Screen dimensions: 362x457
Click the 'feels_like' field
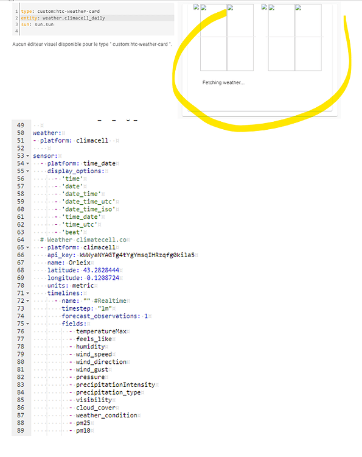(94, 339)
